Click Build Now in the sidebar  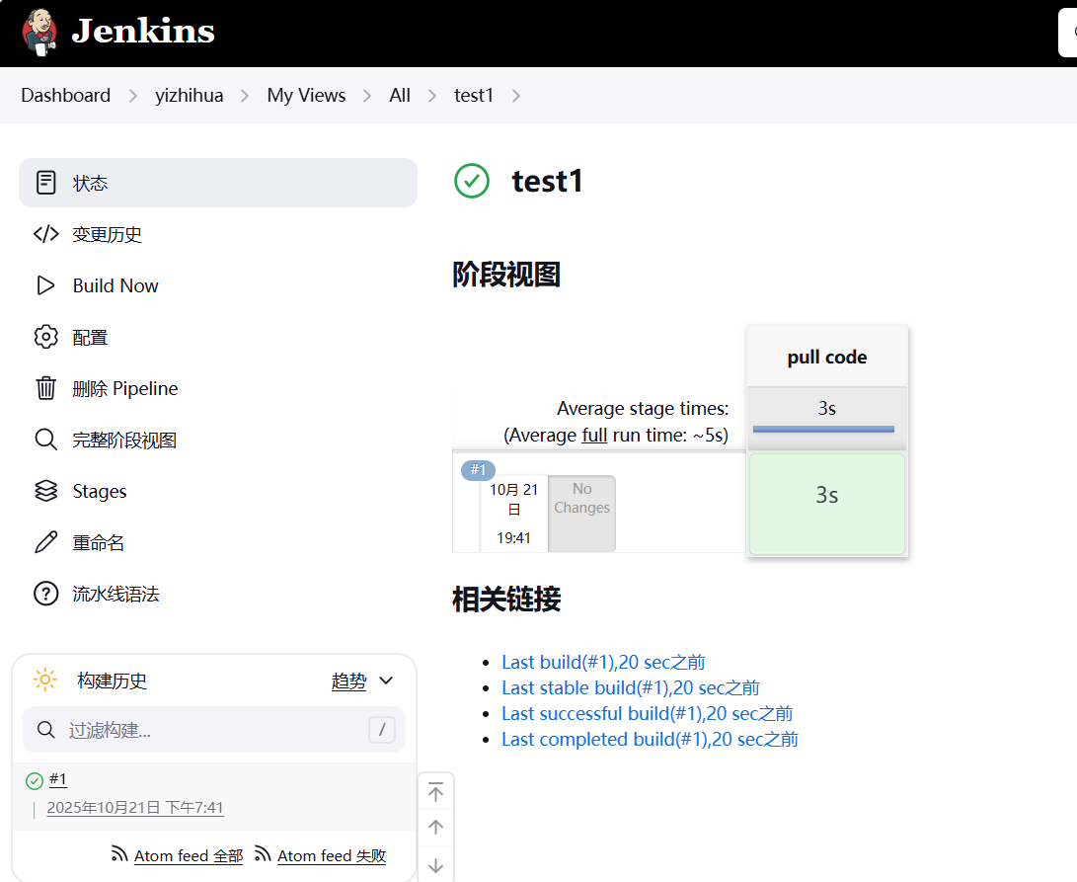pyautogui.click(x=115, y=285)
